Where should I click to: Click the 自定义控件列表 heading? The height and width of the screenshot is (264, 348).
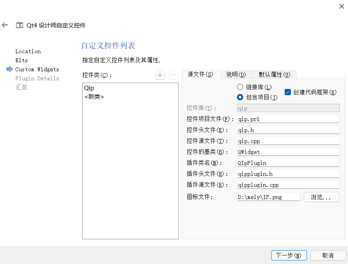(x=108, y=45)
